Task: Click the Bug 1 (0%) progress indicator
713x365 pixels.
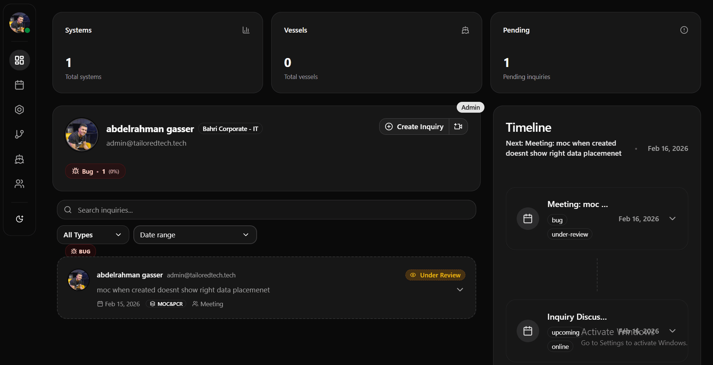Action: (95, 171)
